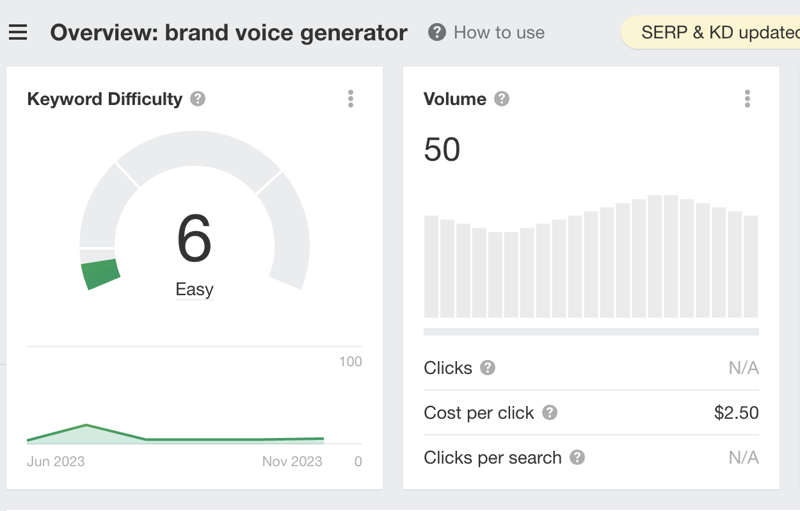Open Keyword Difficulty card options menu
Screen dimensions: 800x511
[x=351, y=99]
